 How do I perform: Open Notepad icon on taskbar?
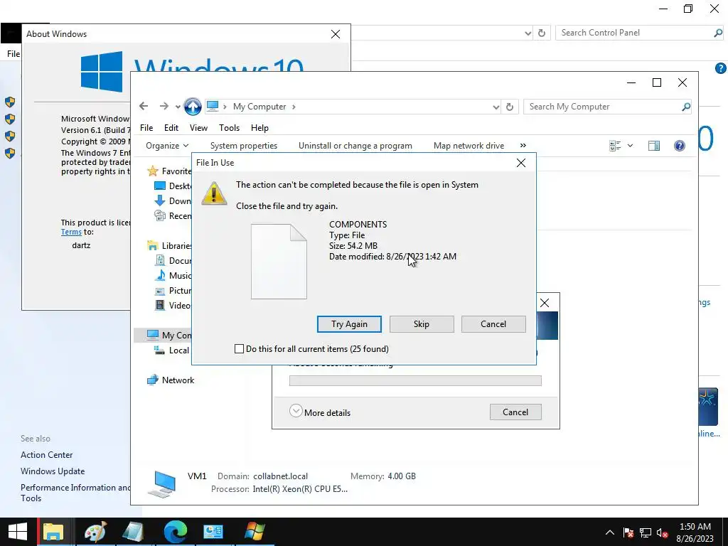pos(133,532)
